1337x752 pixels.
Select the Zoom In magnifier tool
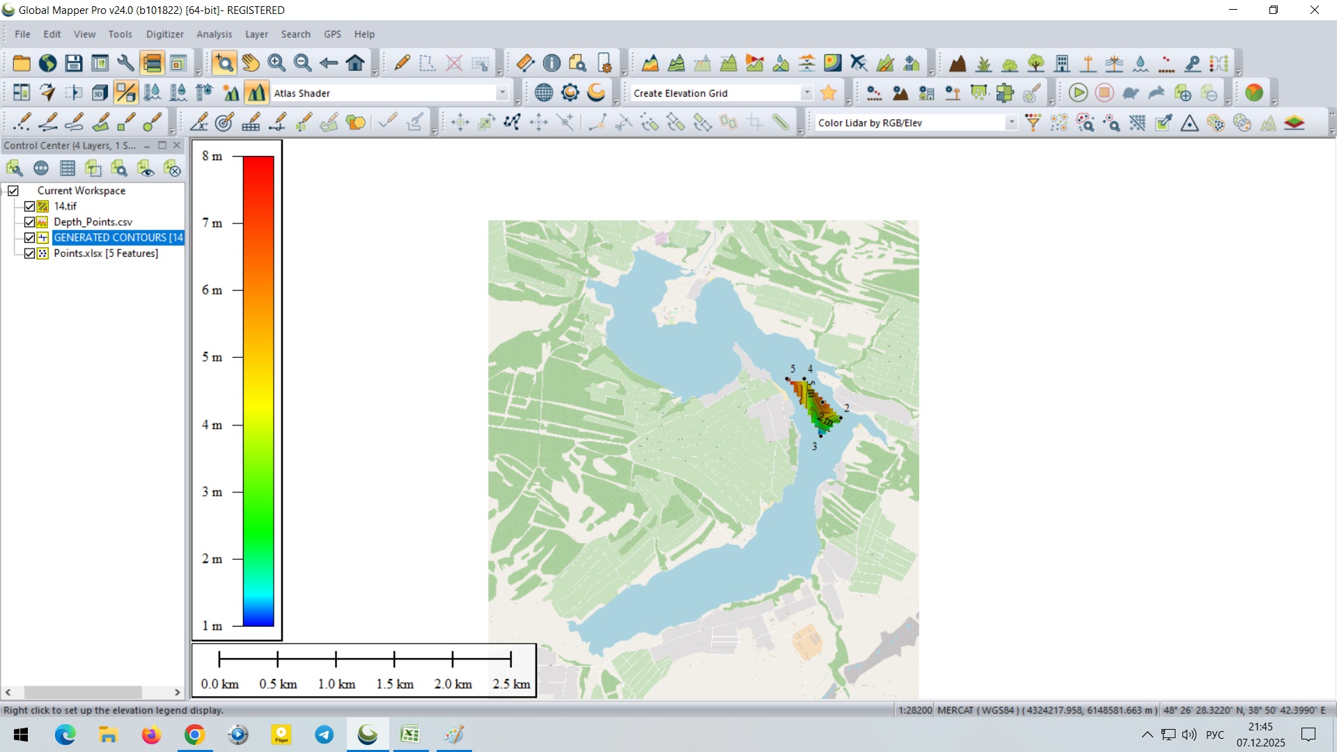276,63
